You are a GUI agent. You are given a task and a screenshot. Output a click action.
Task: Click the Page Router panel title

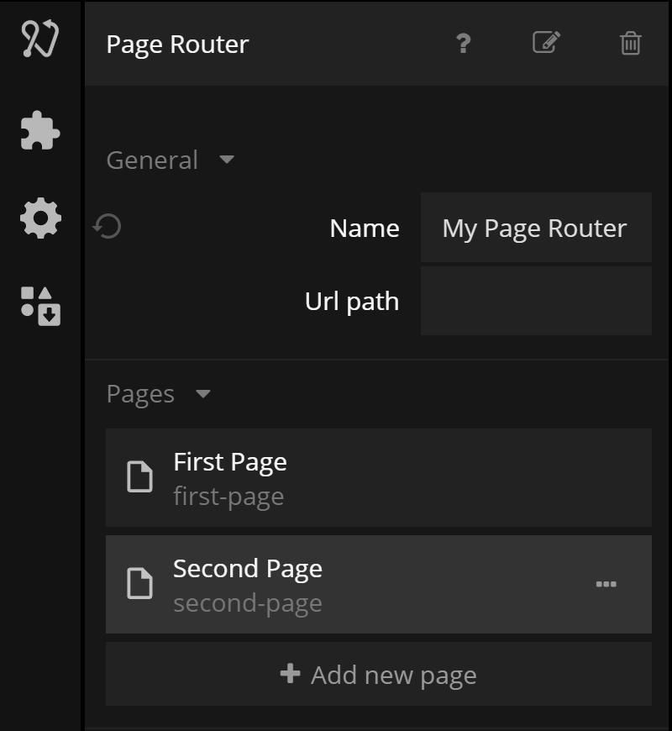tap(177, 44)
